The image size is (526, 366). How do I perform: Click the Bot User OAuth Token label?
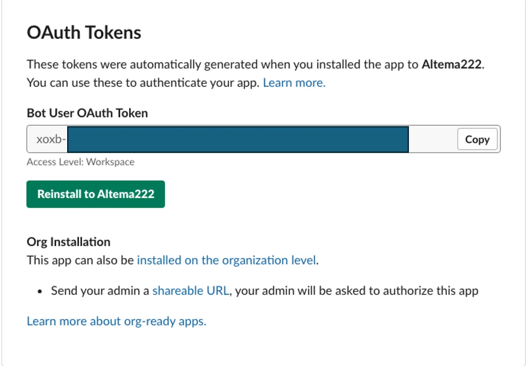87,113
